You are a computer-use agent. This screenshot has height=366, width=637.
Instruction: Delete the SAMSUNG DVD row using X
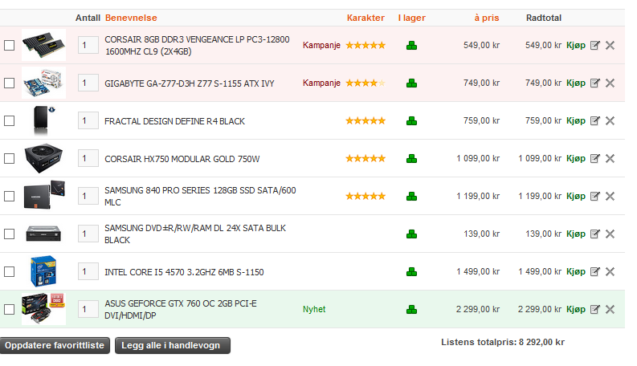pyautogui.click(x=610, y=234)
